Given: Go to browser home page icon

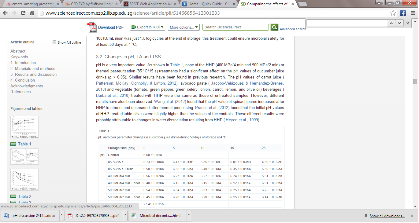Looking at the screenshot, I should click(x=32, y=13).
